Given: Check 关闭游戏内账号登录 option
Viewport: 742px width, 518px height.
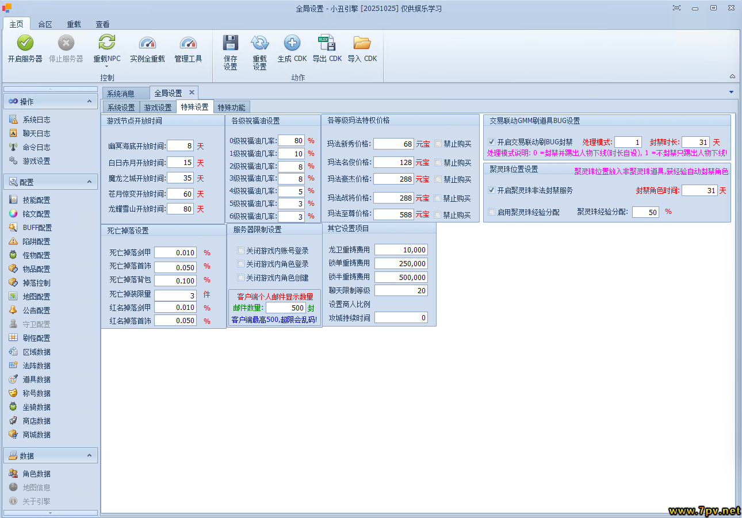Looking at the screenshot, I should pyautogui.click(x=241, y=251).
